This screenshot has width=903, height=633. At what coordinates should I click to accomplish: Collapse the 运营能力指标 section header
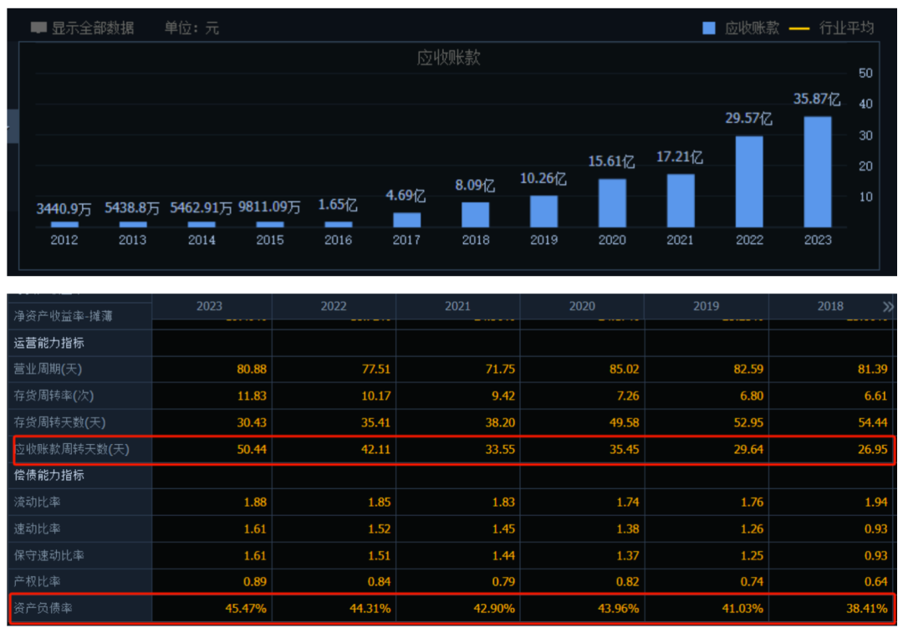click(x=48, y=342)
